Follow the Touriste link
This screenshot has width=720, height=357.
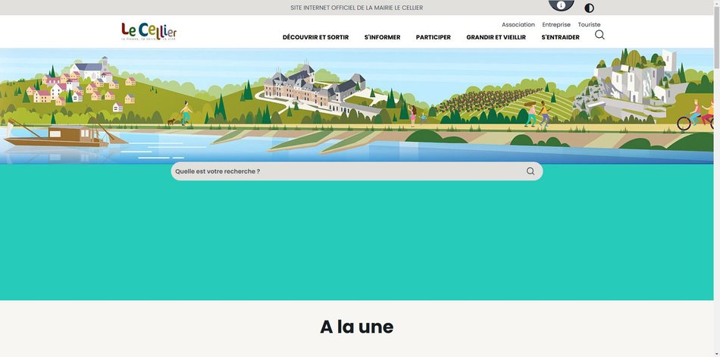[589, 25]
